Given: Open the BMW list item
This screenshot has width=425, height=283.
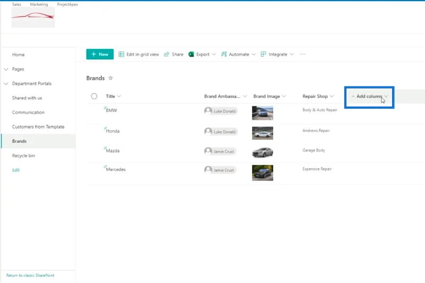Looking at the screenshot, I should click(x=112, y=110).
